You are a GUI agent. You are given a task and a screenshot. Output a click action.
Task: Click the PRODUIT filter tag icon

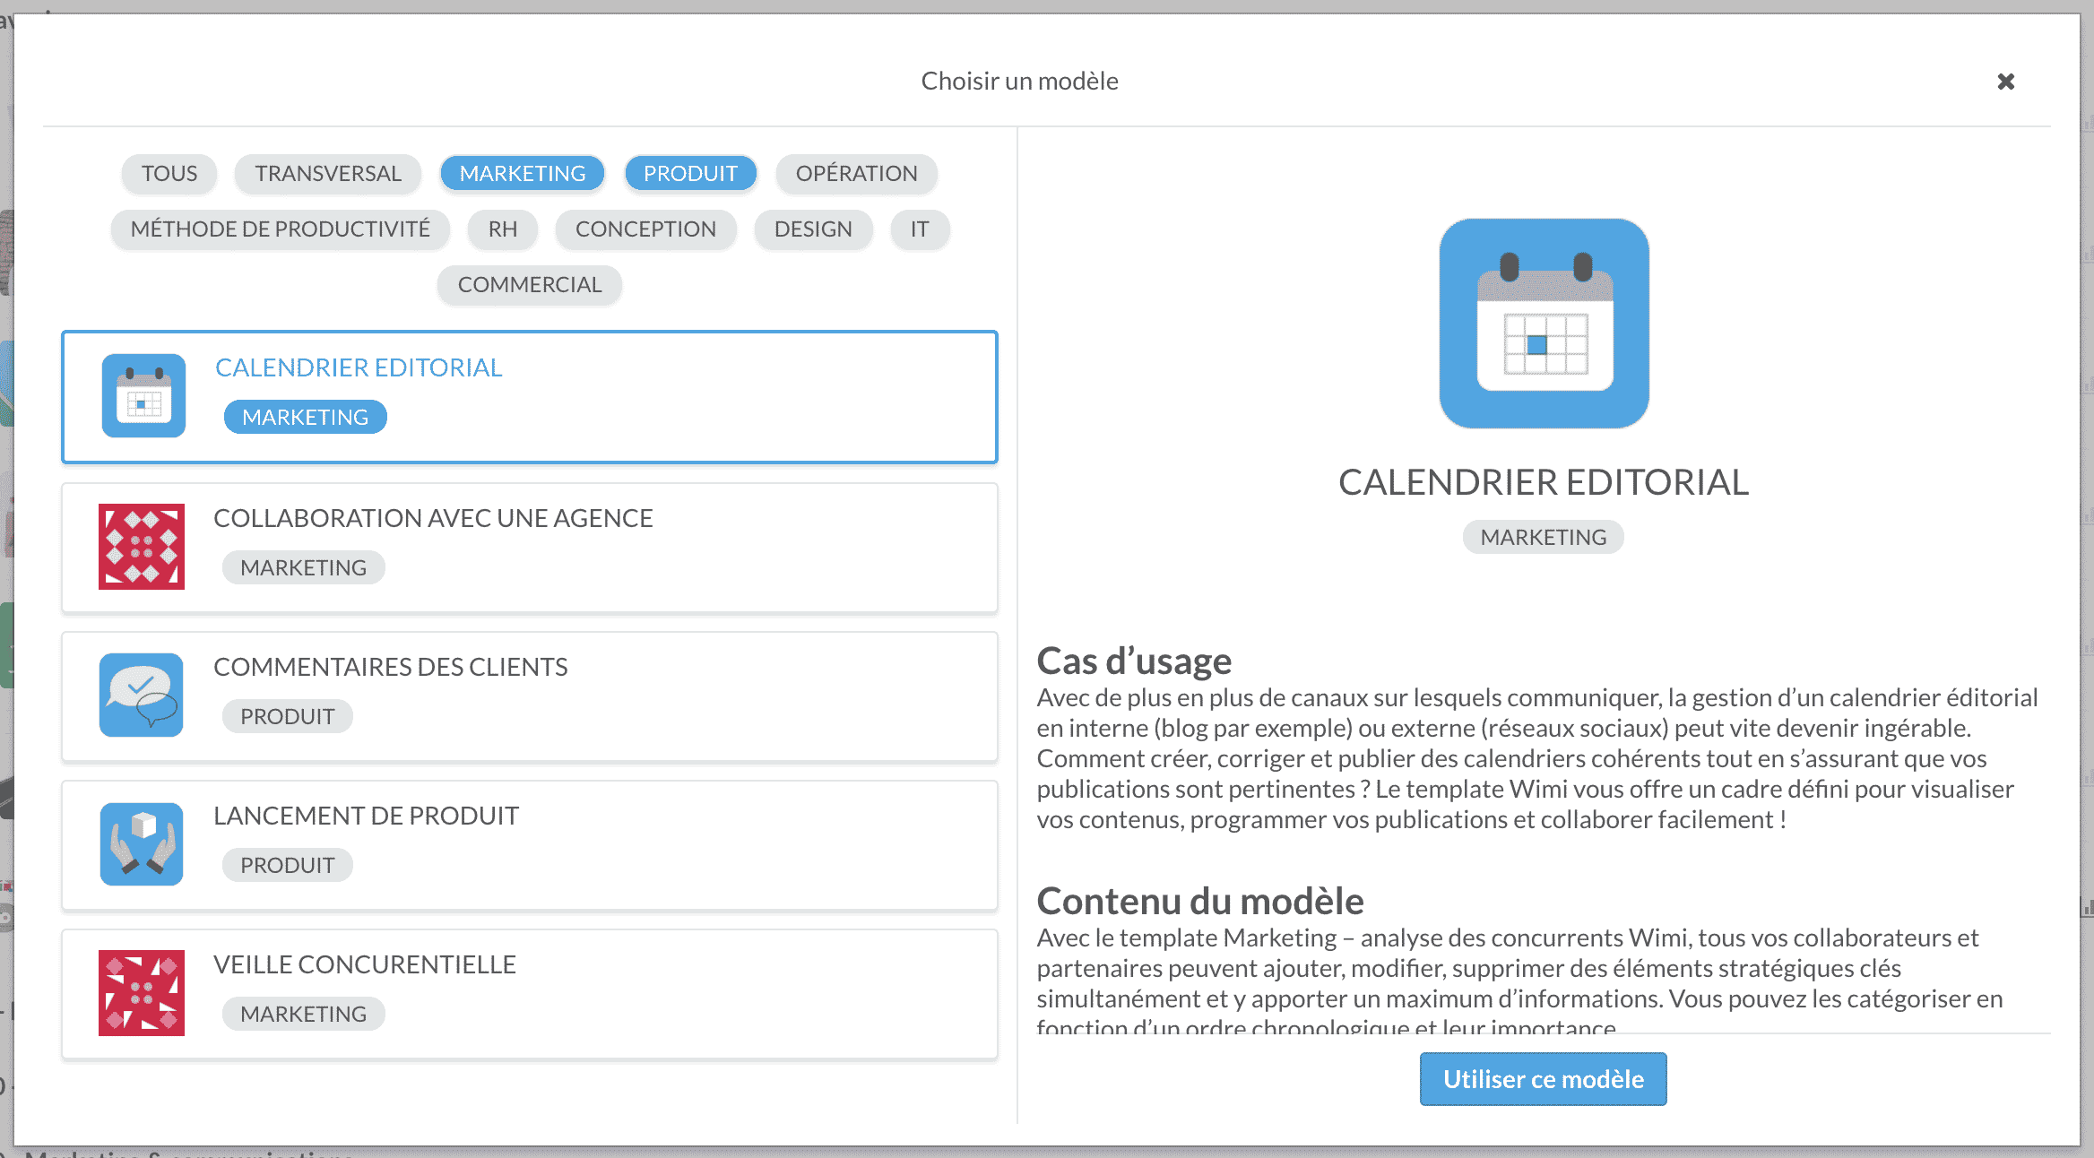(x=690, y=173)
